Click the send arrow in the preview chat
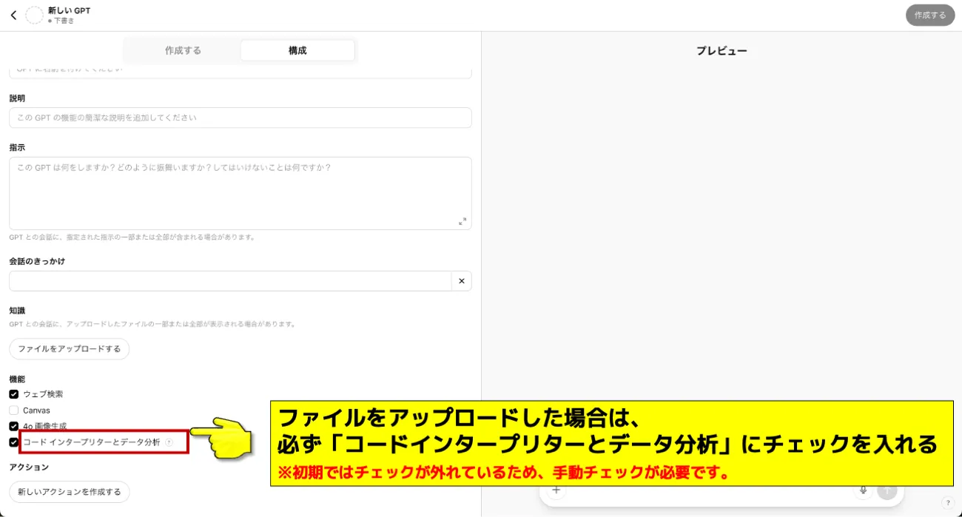962x517 pixels. (887, 490)
